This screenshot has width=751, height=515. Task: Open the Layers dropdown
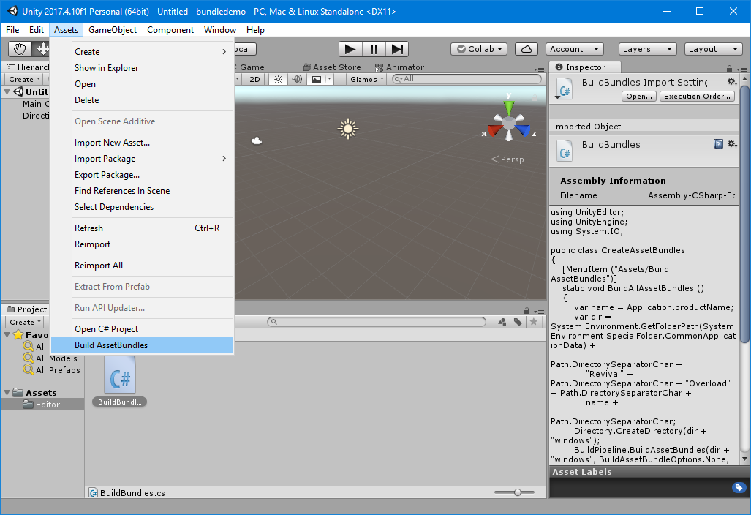648,49
